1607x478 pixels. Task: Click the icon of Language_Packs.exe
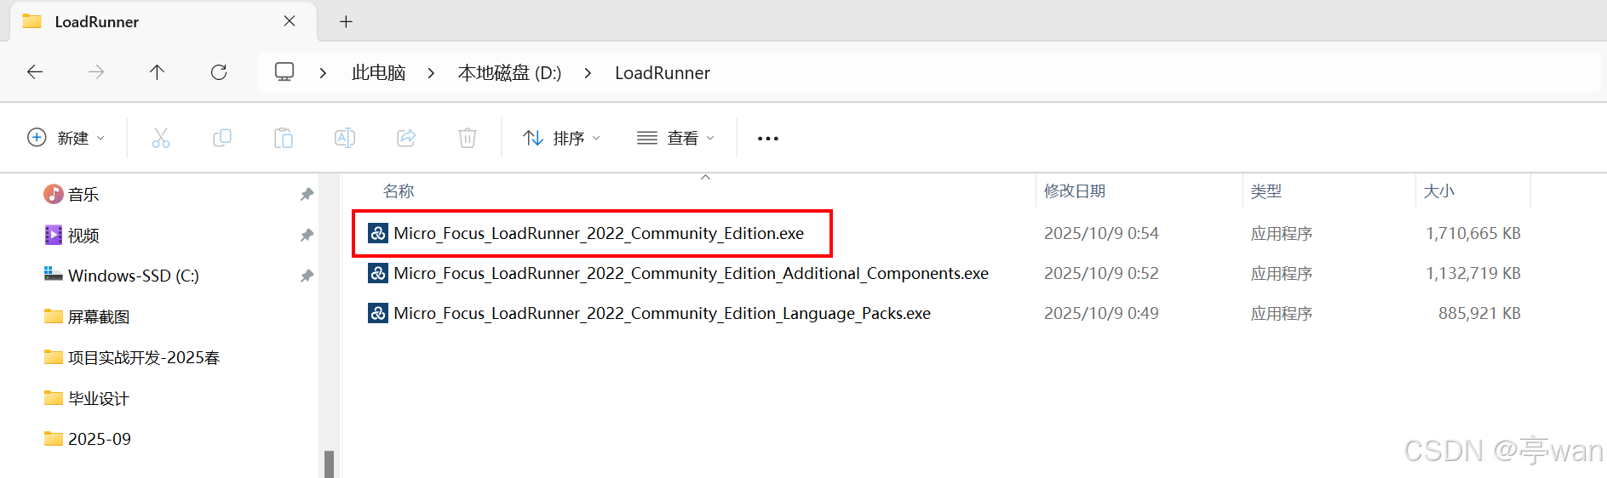tap(378, 313)
